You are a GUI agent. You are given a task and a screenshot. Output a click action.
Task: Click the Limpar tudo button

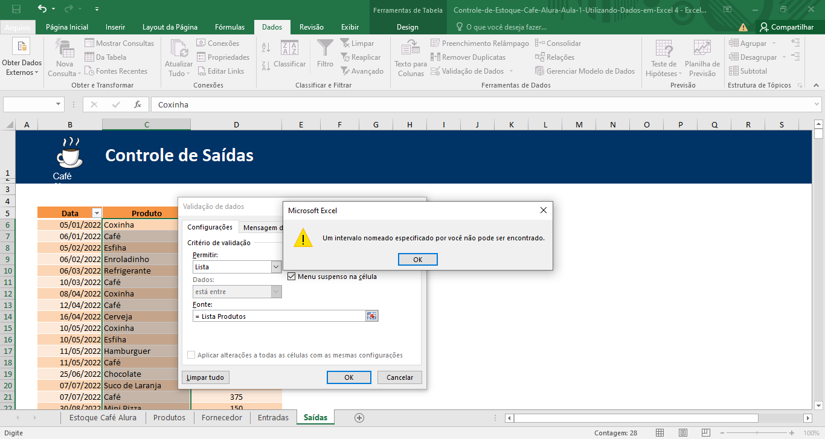click(205, 377)
